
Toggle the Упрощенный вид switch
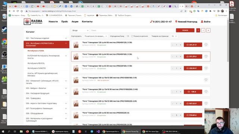tap(128, 36)
